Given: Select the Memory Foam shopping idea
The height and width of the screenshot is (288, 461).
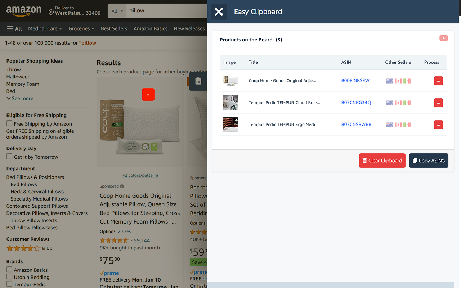Looking at the screenshot, I should (x=23, y=84).
